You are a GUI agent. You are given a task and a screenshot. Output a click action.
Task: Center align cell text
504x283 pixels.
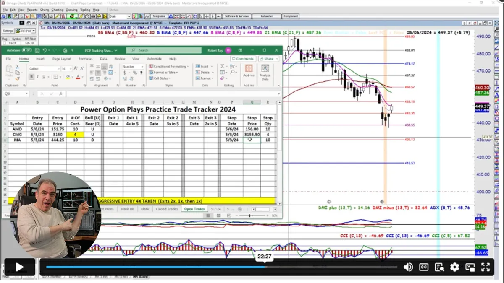(x=97, y=73)
